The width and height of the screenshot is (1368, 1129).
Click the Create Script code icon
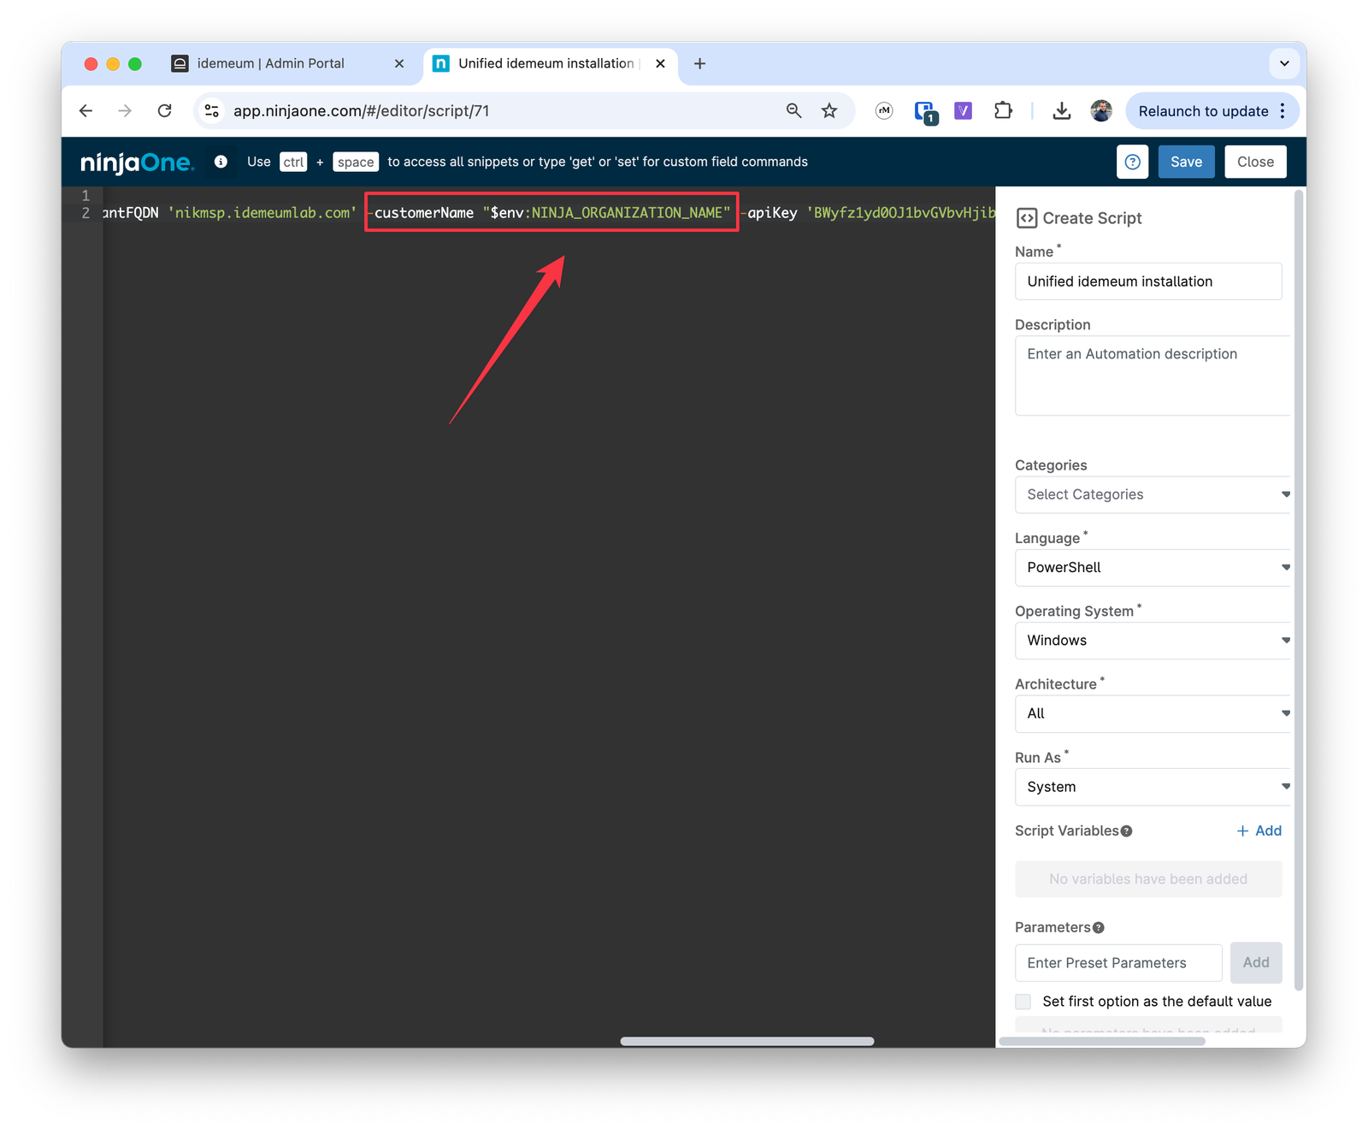[x=1026, y=218]
